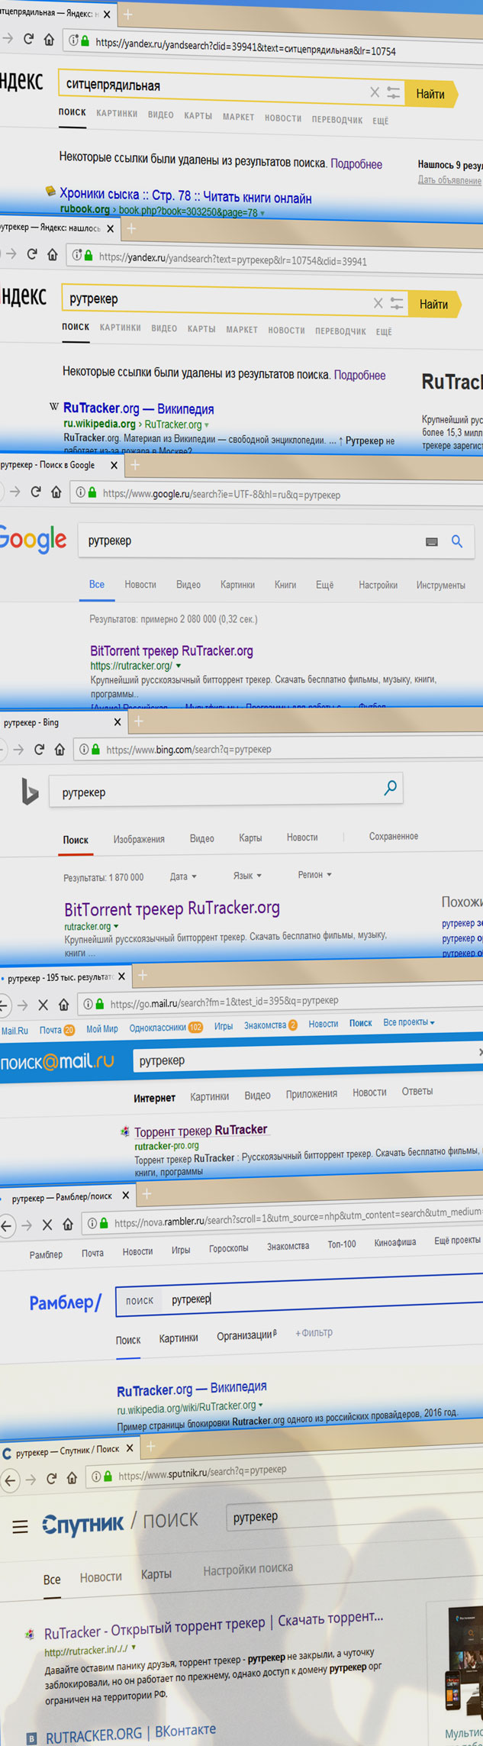Expand arrow next to rubook.org result URL
The height and width of the screenshot is (1746, 483).
point(262,213)
